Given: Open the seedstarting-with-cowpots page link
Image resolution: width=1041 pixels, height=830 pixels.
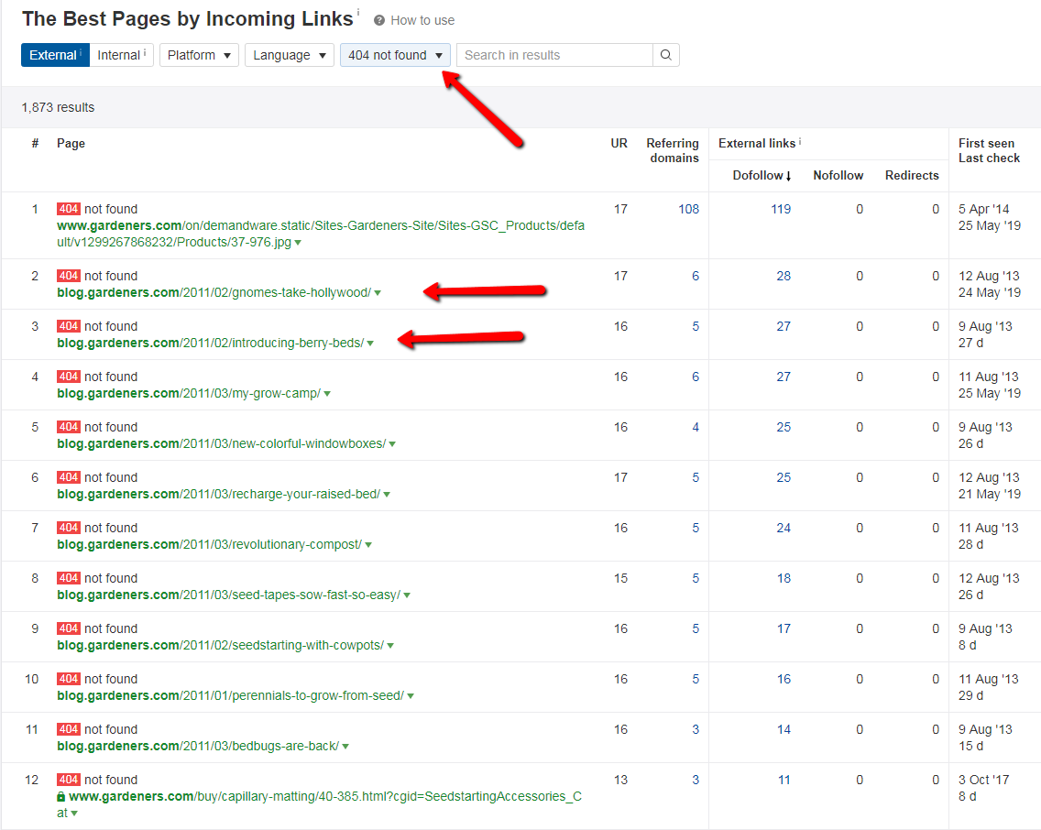Looking at the screenshot, I should coord(221,646).
